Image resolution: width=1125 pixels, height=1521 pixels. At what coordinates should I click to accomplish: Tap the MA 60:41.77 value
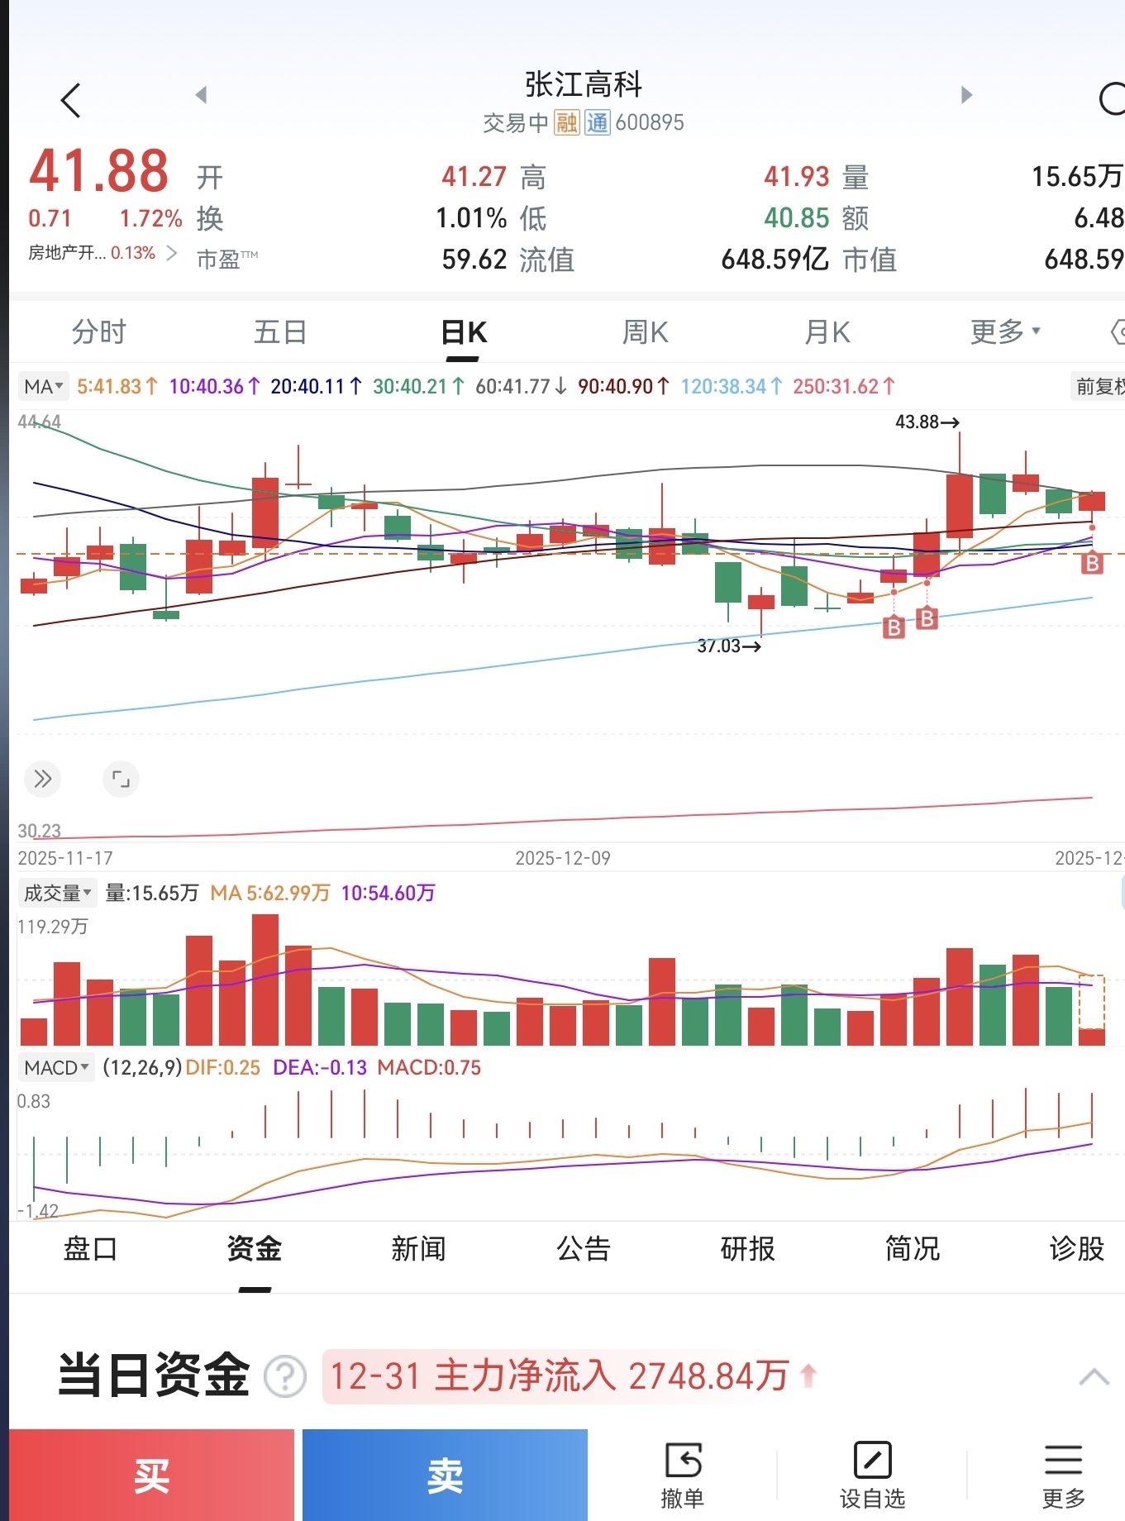click(x=521, y=386)
